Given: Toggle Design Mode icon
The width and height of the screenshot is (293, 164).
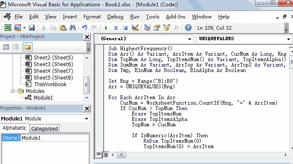Looking at the screenshot, I should 135,28.
